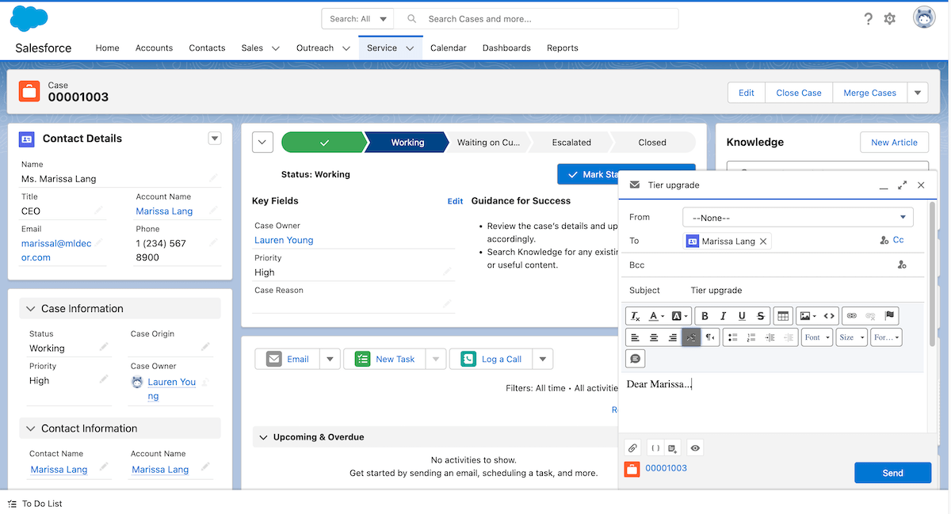Click the anchor flag icon

click(x=889, y=316)
